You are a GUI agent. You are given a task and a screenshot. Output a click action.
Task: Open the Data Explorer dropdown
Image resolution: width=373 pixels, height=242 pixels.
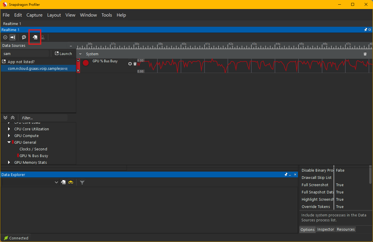(30, 182)
